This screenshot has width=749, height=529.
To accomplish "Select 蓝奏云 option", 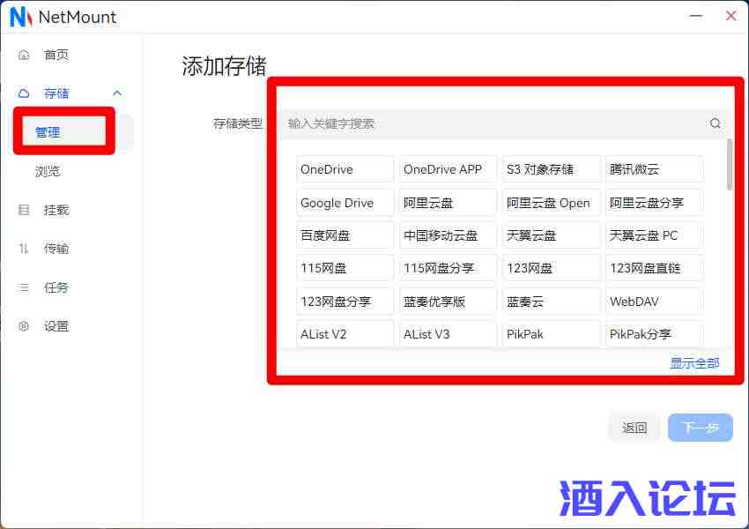I will click(552, 302).
